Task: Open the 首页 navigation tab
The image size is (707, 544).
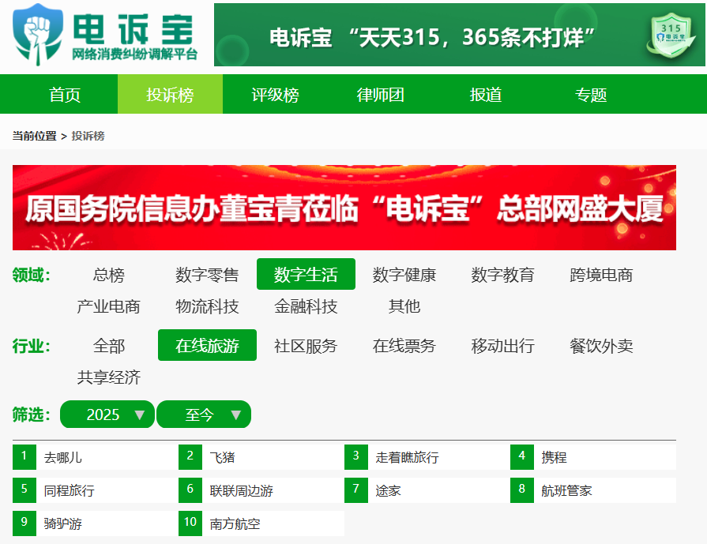Action: [x=65, y=94]
